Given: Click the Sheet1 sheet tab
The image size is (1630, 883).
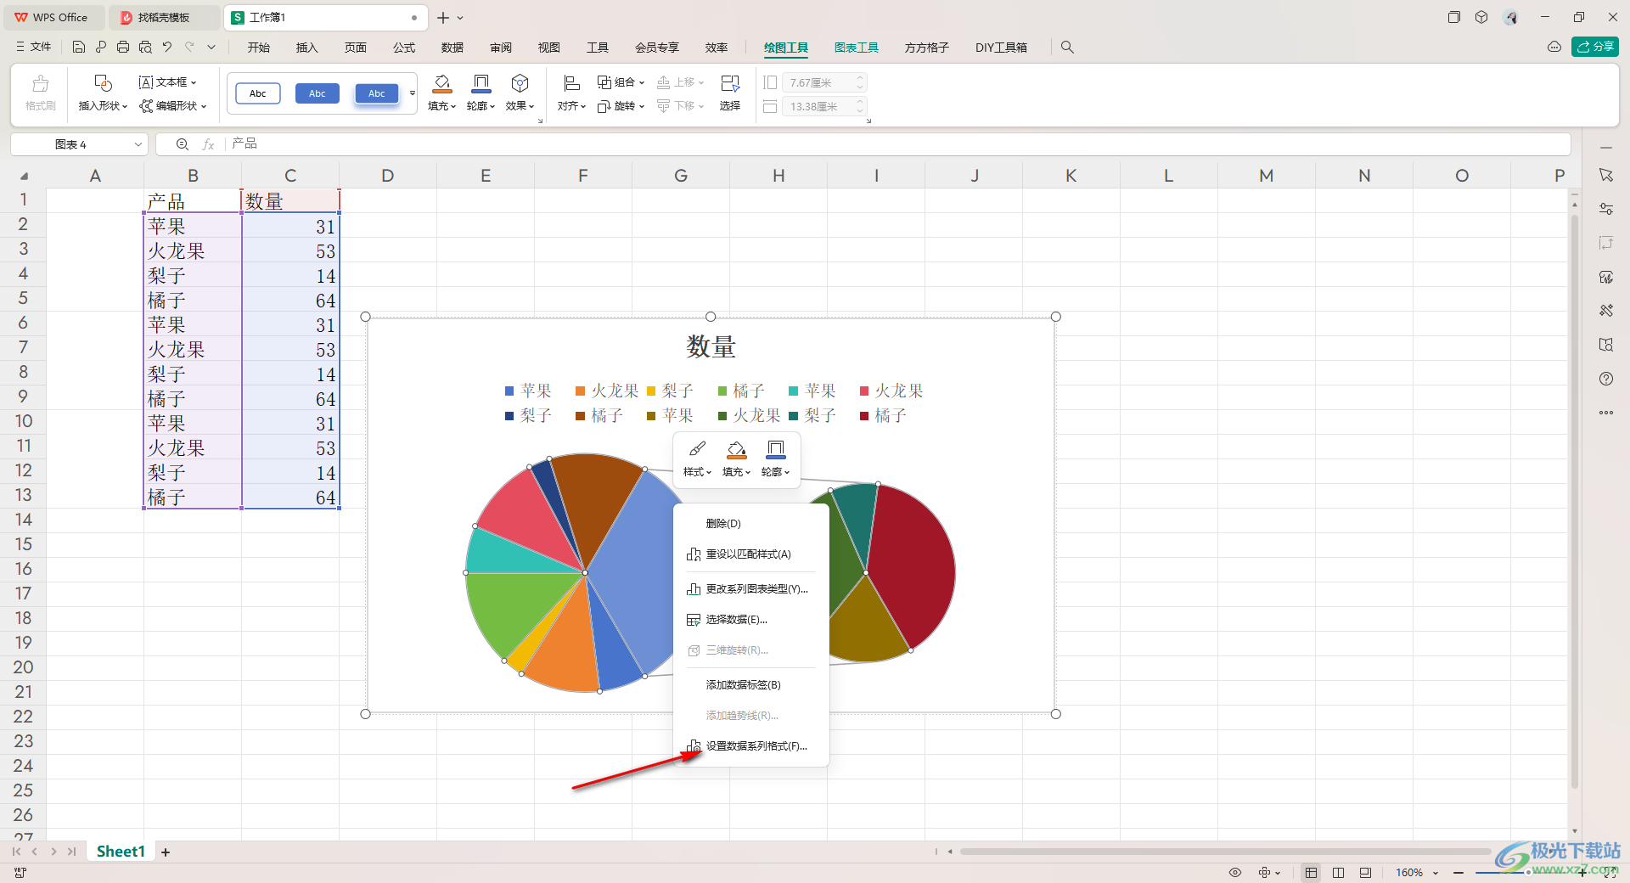Looking at the screenshot, I should click(x=121, y=852).
